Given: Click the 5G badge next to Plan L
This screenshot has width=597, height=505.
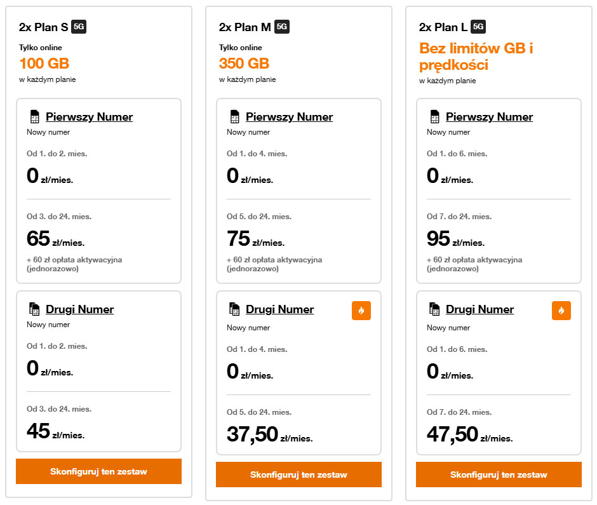Looking at the screenshot, I should pyautogui.click(x=479, y=27).
